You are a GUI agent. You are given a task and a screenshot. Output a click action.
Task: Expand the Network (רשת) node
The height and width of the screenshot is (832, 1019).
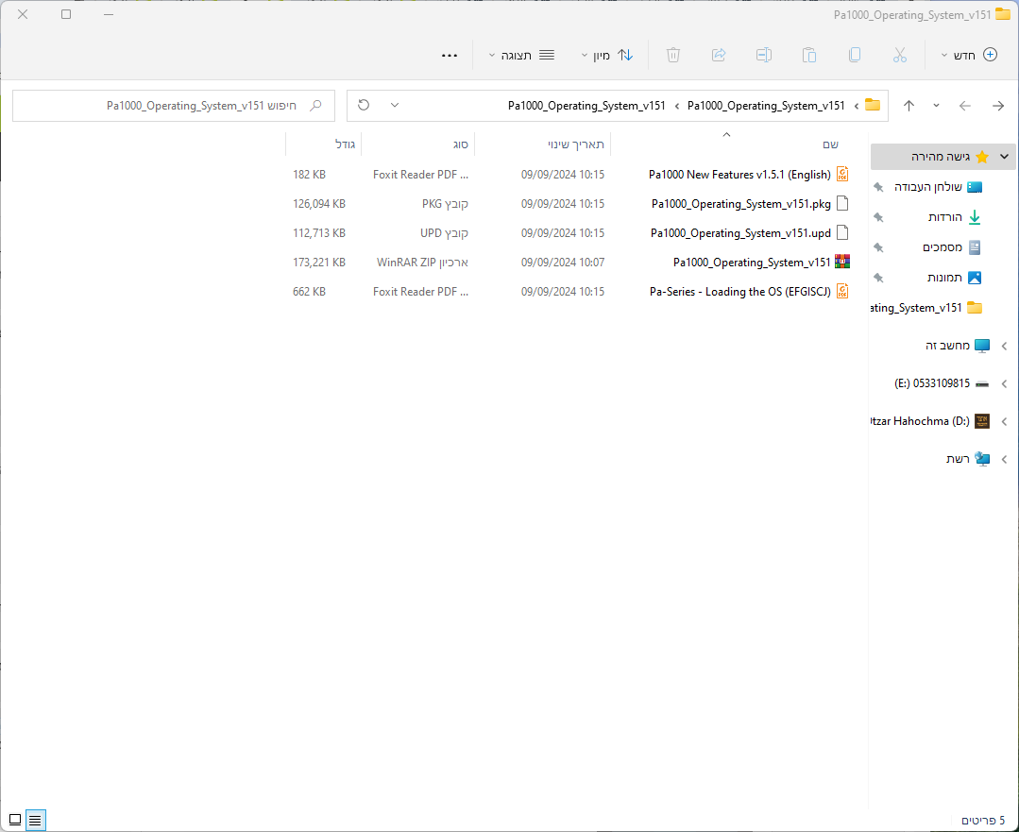1004,459
